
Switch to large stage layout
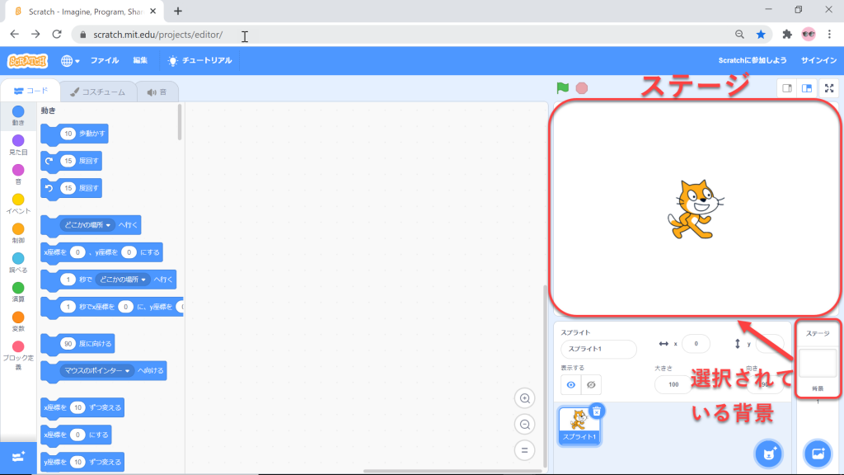(806, 88)
